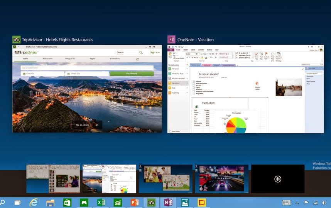
Task: Expand the Personal notebook arrow
Action: pos(187,69)
